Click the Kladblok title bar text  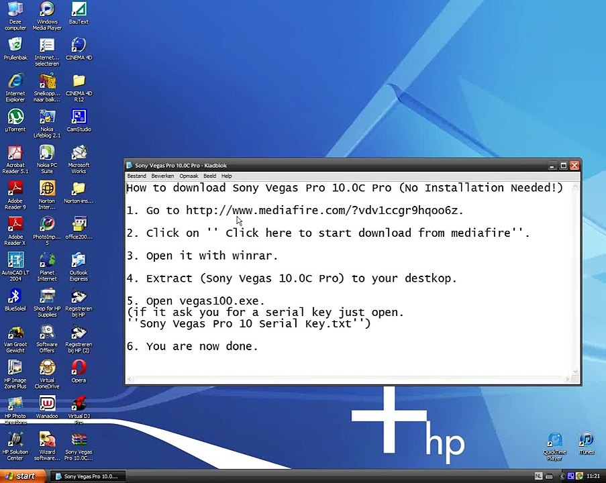click(181, 166)
